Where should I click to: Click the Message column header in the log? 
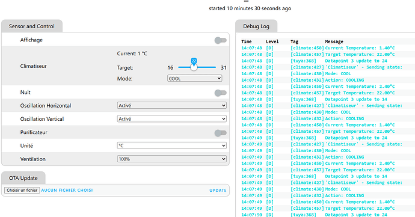click(334, 41)
